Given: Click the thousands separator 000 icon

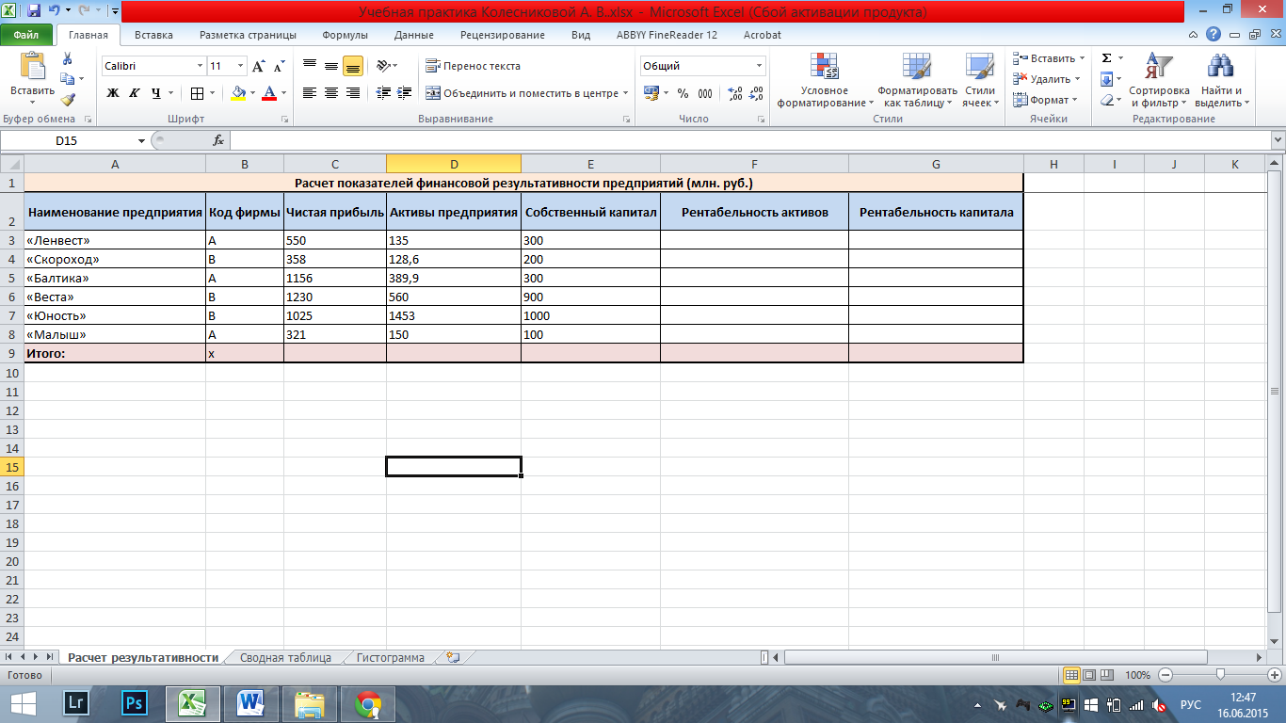Looking at the screenshot, I should [x=704, y=93].
